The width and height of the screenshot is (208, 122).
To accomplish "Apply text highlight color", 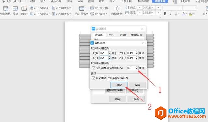I will (x=191, y=14).
